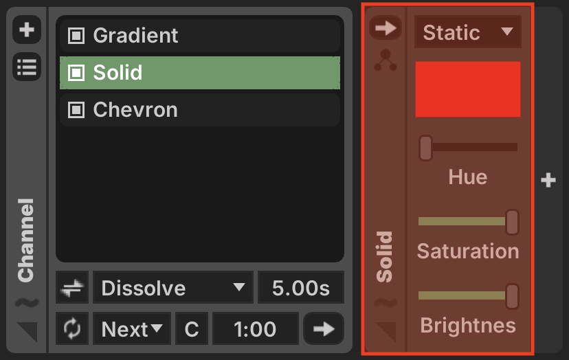Click the modulation node graph icon

coord(386,60)
